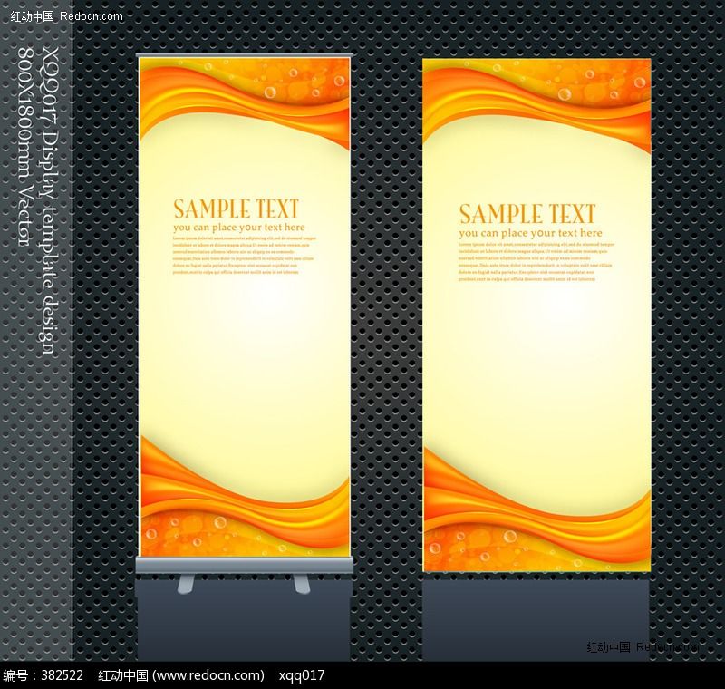Click the vertical 'XQQ017 Display template design' title

(x=50, y=200)
